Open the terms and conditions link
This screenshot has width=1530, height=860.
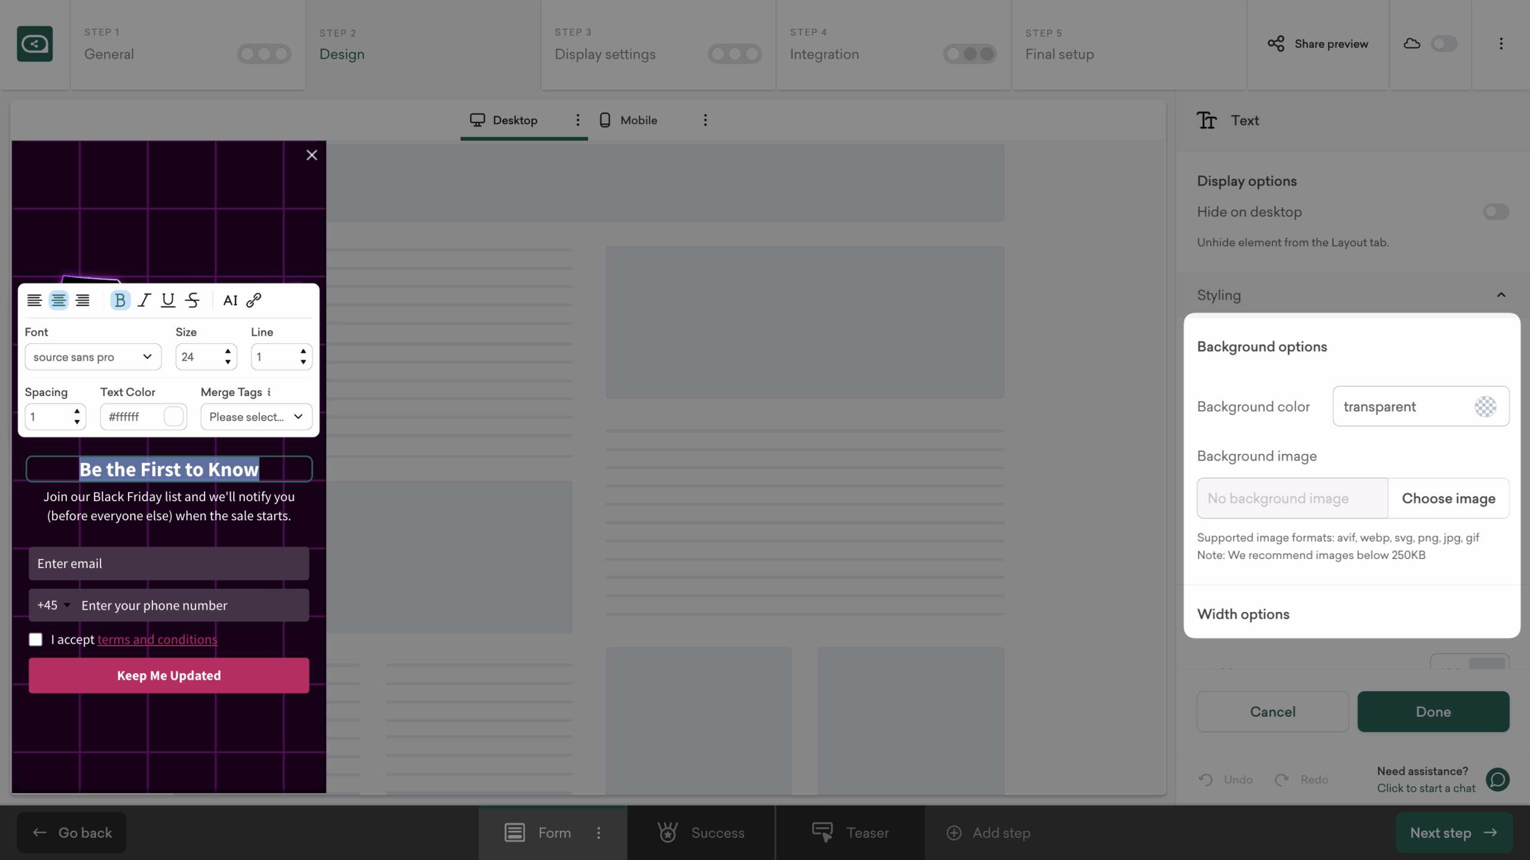pyautogui.click(x=157, y=639)
